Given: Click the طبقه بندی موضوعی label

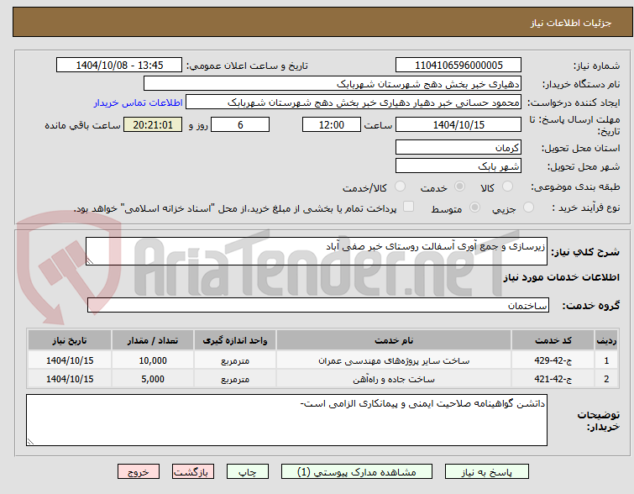Looking at the screenshot, I should (x=575, y=187).
